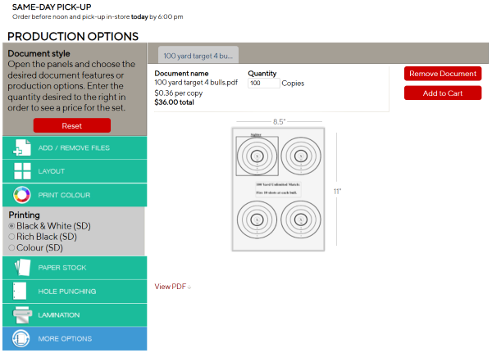This screenshot has width=492, height=362.
Task: Expand the LAMINATION panel
Action: [x=75, y=315]
